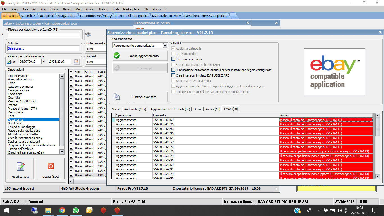Click the end date field 13/08/2019
Image resolution: width=384 pixels, height=216 pixels.
point(59,62)
